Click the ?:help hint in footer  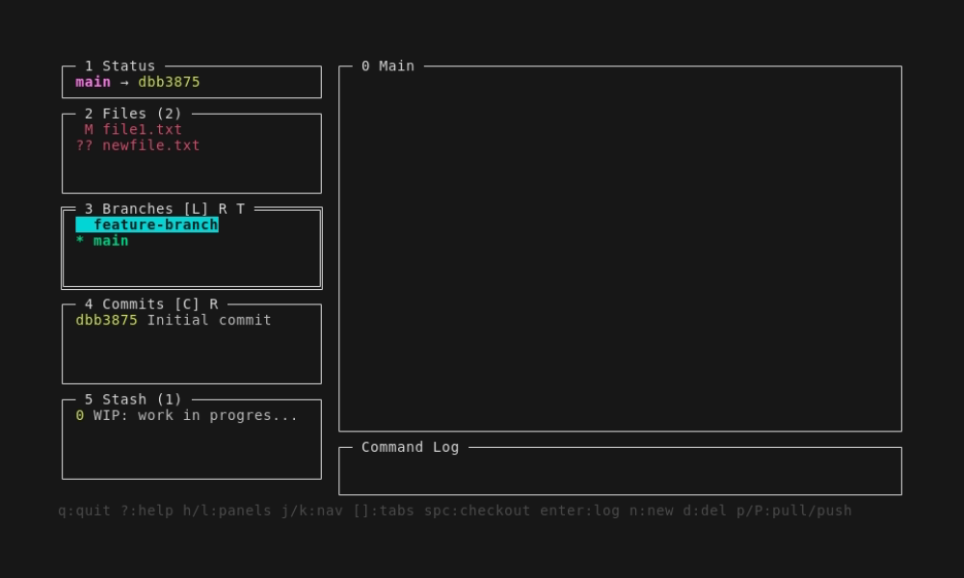point(147,511)
